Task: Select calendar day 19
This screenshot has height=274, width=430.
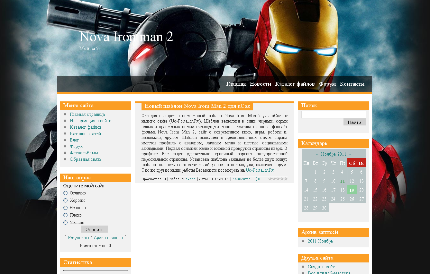Action: 352,190
